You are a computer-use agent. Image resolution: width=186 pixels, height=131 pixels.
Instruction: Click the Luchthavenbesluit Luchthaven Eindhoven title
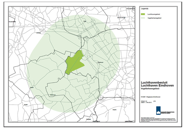157,84
